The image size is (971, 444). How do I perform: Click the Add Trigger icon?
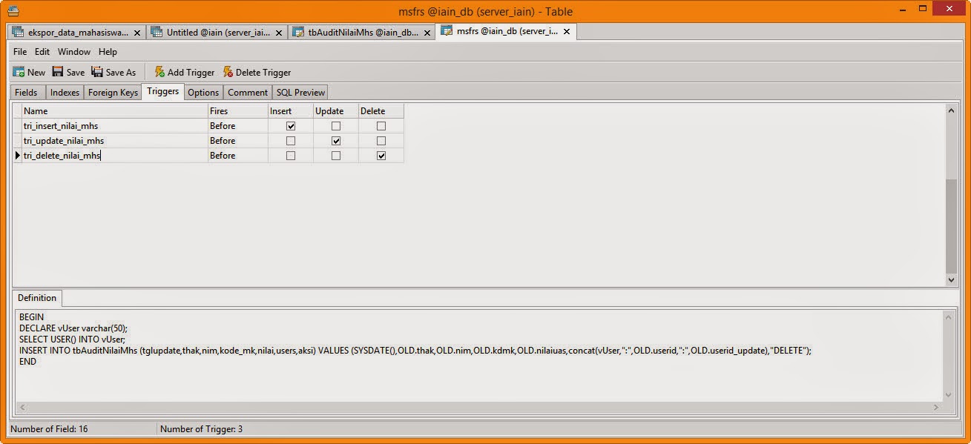(158, 72)
